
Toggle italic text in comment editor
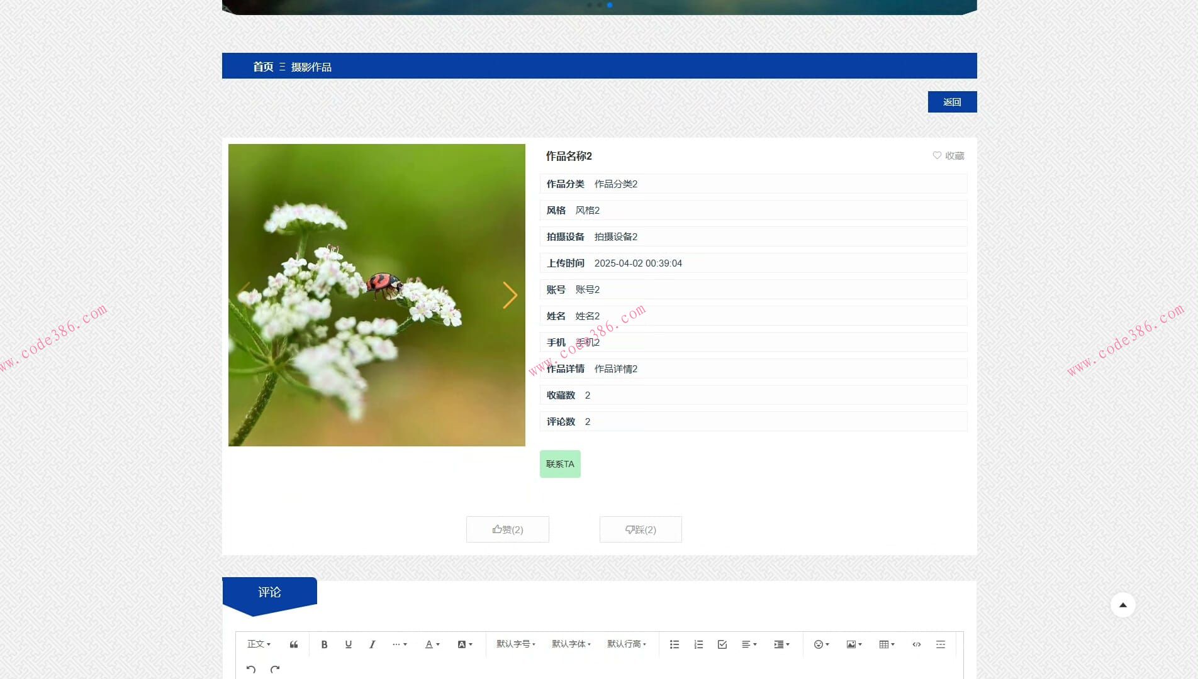372,644
